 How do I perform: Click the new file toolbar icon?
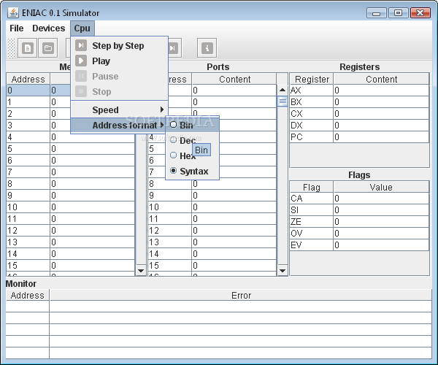(28, 48)
